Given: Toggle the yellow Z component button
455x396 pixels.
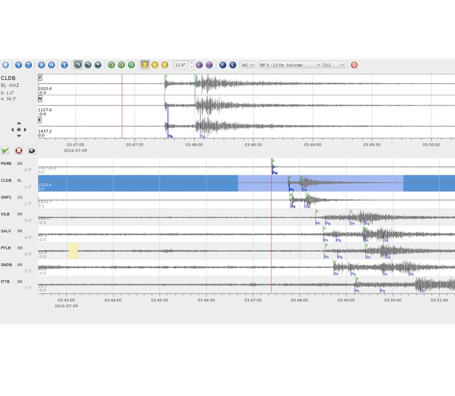Looking at the screenshot, I should (144, 65).
